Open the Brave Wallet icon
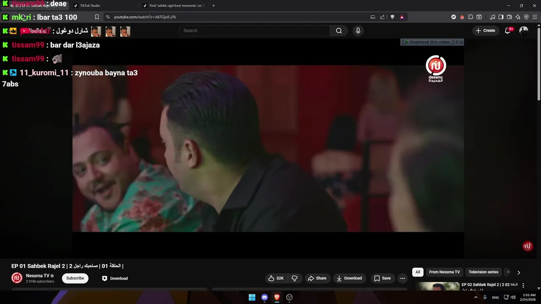The image size is (541, 304). tap(509, 17)
